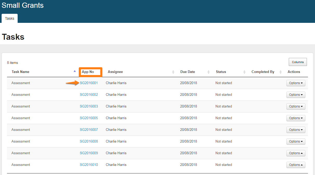
Task: Expand Options dropdown for SG2016002
Action: pyautogui.click(x=296, y=95)
